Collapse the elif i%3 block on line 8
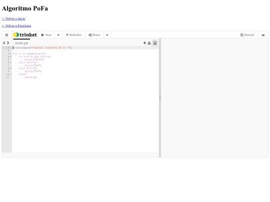The image size is (270, 202). [10, 68]
